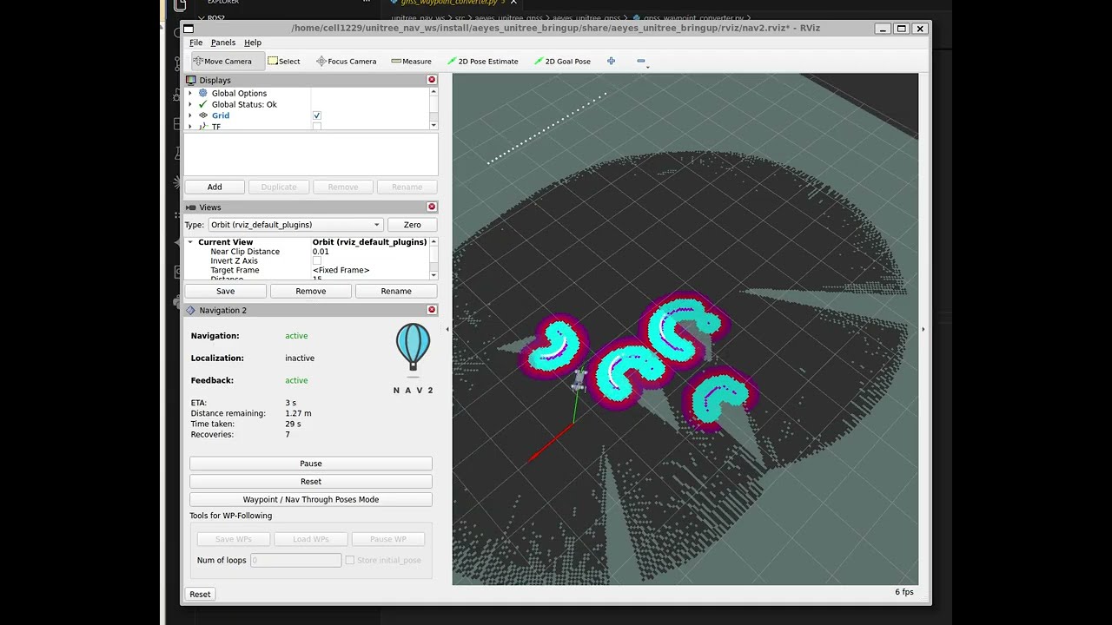Click the Zero button in Views
The height and width of the screenshot is (625, 1112).
click(412, 225)
